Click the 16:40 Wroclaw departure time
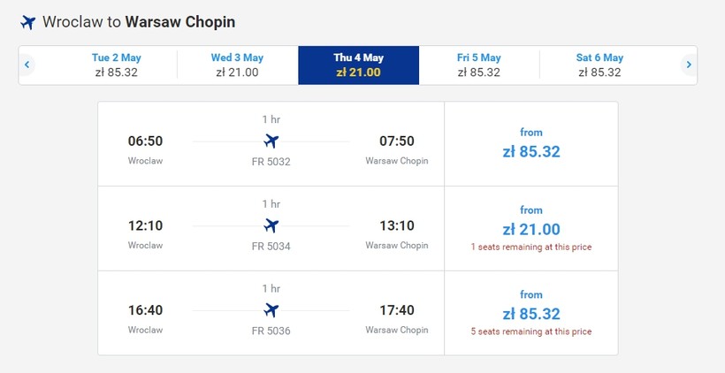725x373 pixels. point(146,310)
